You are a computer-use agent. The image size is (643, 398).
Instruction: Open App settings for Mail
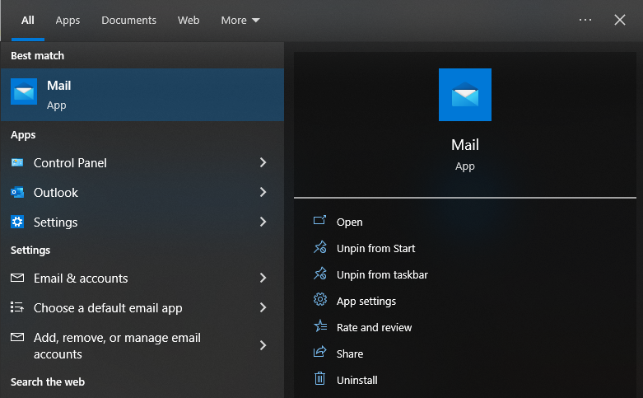(x=366, y=301)
